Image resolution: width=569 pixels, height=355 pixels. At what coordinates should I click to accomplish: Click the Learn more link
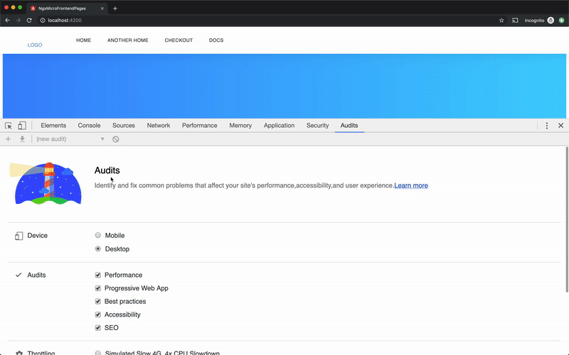411,185
